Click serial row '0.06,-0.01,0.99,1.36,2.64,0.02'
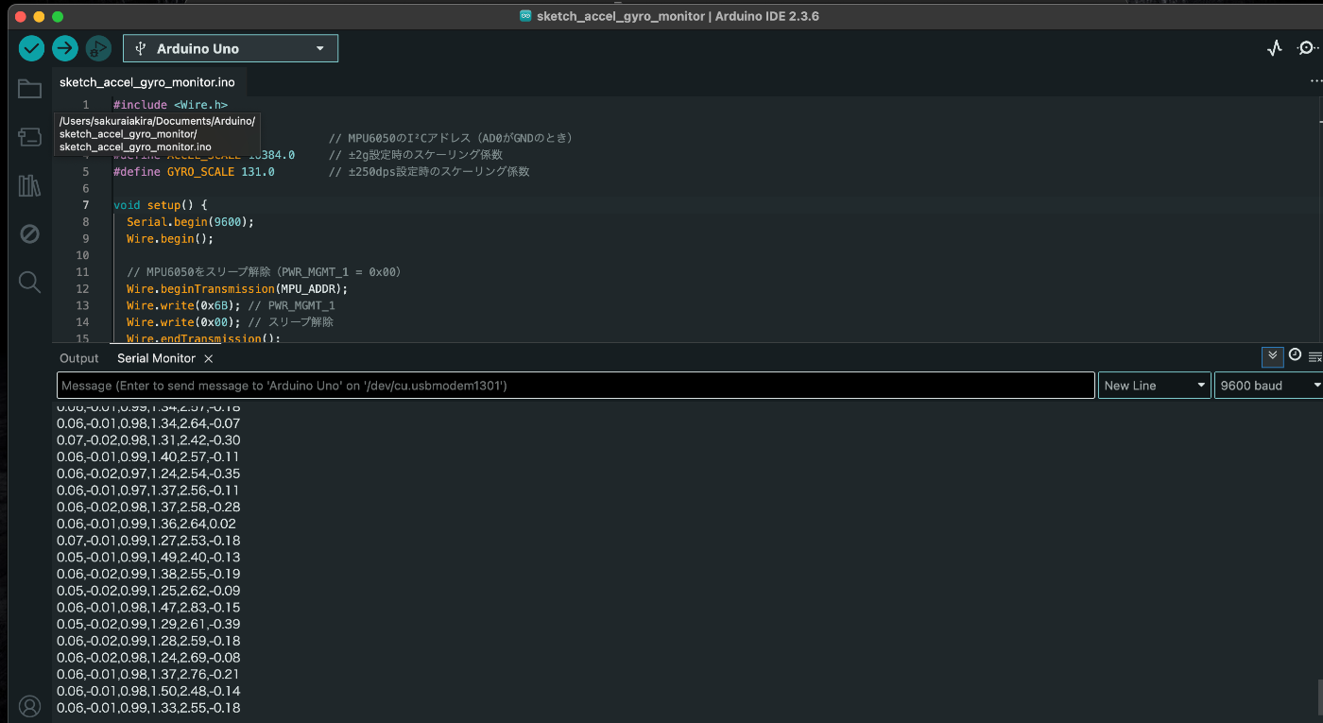This screenshot has height=723, width=1323. coord(146,524)
